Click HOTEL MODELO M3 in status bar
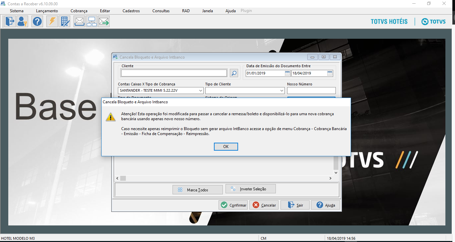455x242 pixels. [18, 238]
